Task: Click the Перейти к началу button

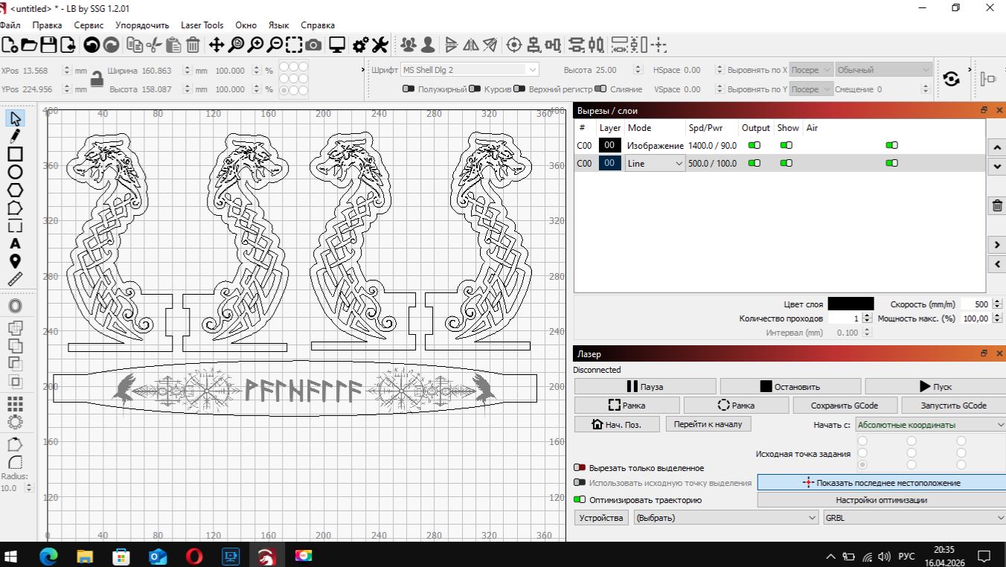Action: pos(708,423)
